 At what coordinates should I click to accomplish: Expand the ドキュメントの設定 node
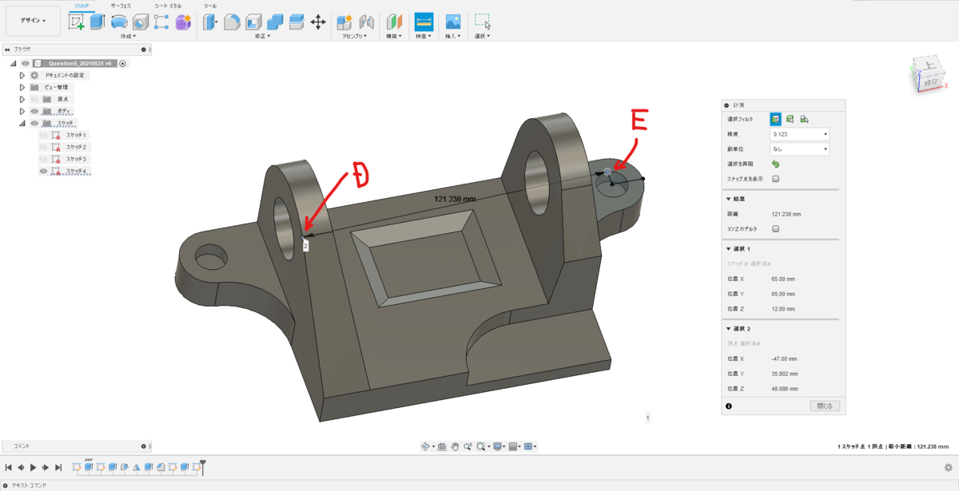click(x=22, y=75)
